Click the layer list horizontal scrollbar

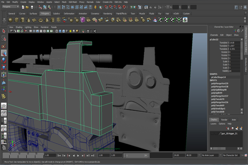tap(219, 148)
